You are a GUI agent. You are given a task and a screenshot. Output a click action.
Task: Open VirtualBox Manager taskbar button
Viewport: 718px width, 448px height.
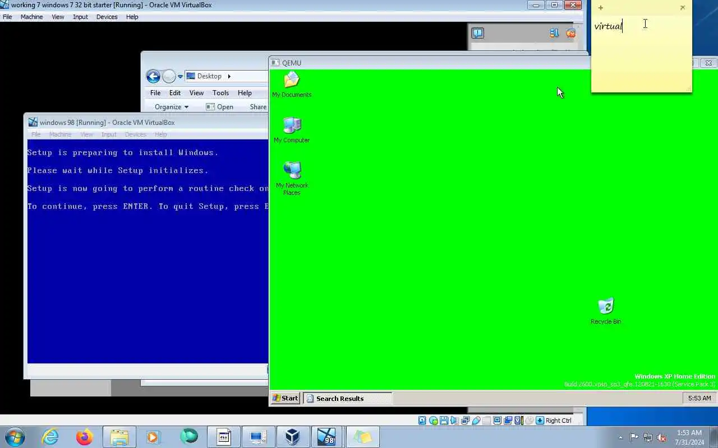(x=292, y=437)
